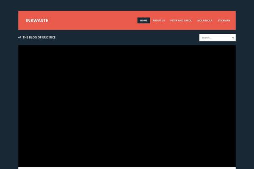
Task: Open the STICKMAN page
Action: click(x=224, y=21)
